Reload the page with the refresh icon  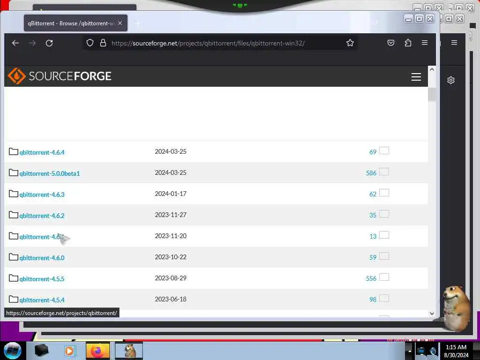pyautogui.click(x=49, y=43)
